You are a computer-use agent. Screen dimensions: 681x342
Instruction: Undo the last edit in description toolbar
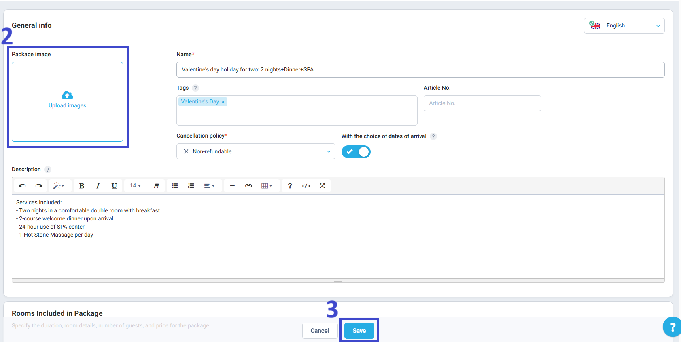[x=22, y=186]
